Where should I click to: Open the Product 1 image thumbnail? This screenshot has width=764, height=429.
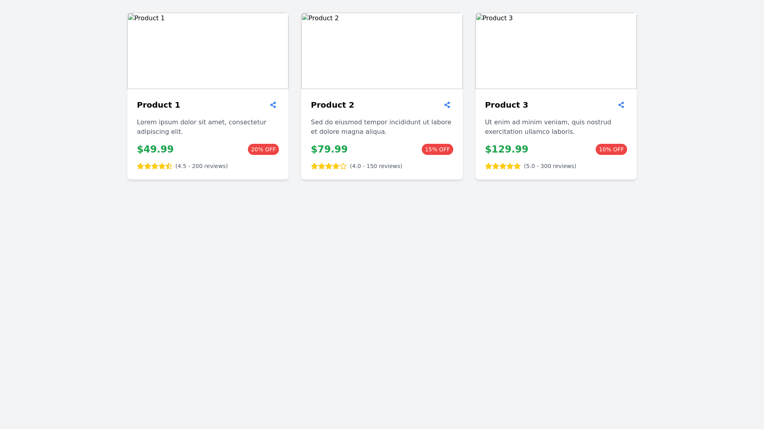click(208, 51)
